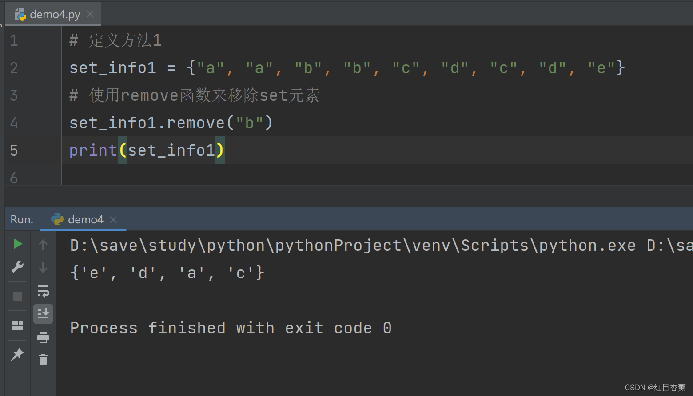This screenshot has height=396, width=693.
Task: Click the restore layout icon
Action: pyautogui.click(x=17, y=325)
